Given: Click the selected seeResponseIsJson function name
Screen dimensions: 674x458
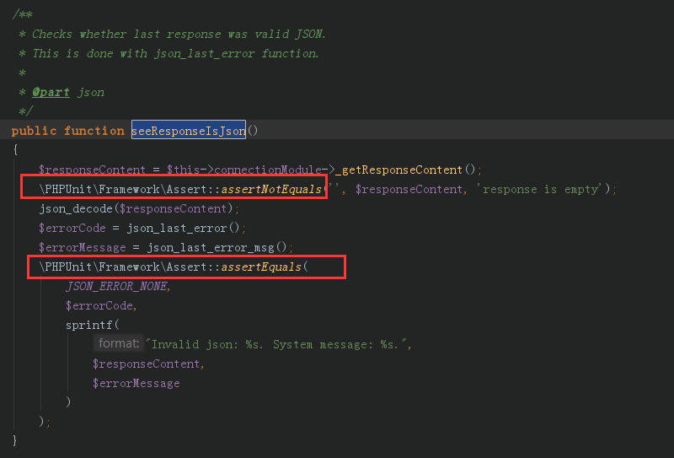Looking at the screenshot, I should tap(188, 130).
